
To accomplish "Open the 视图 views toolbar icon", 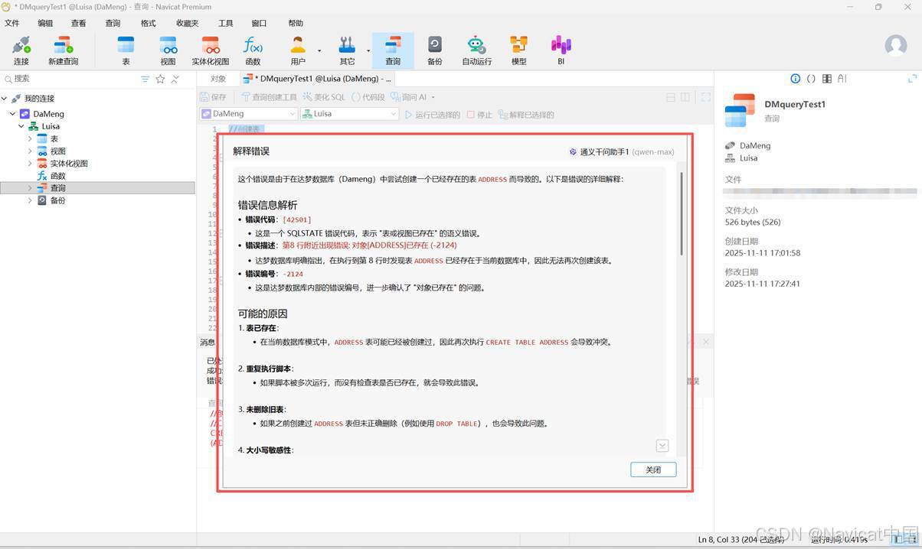I will pyautogui.click(x=168, y=50).
